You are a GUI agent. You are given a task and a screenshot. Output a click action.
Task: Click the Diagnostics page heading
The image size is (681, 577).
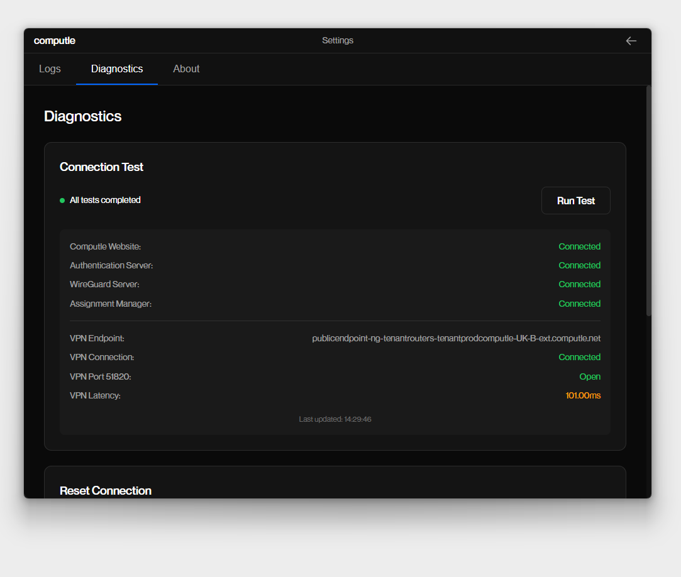(82, 116)
